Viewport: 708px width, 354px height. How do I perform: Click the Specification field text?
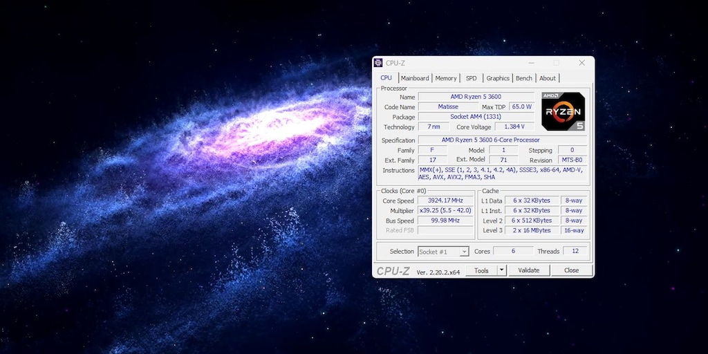click(503, 140)
